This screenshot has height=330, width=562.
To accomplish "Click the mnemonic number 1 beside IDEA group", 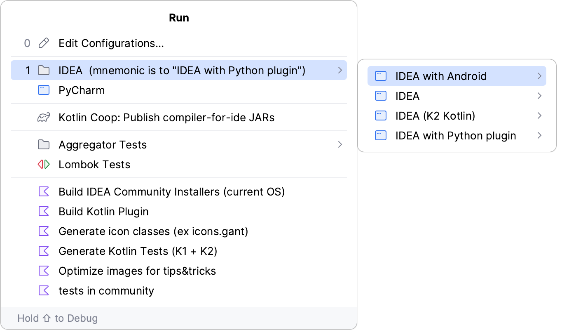I will [x=28, y=71].
